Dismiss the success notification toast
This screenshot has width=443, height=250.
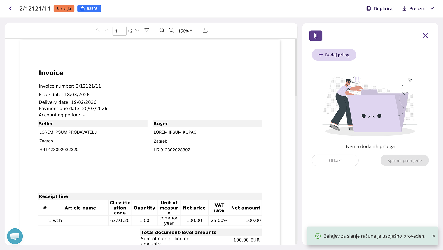click(433, 236)
